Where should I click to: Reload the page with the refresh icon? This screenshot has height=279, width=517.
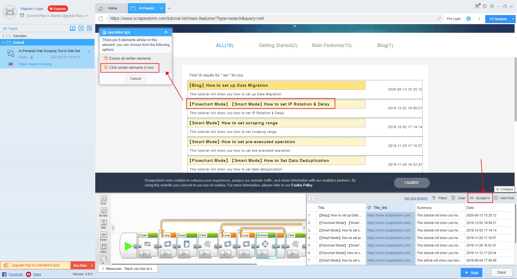tap(101, 19)
